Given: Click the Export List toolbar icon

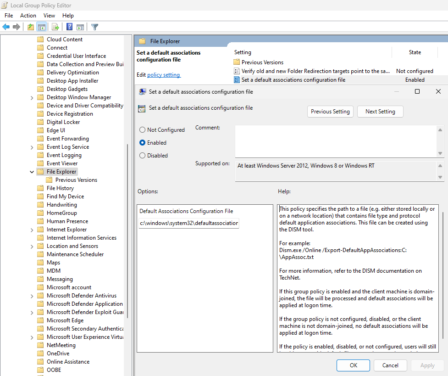Looking at the screenshot, I should (55, 27).
